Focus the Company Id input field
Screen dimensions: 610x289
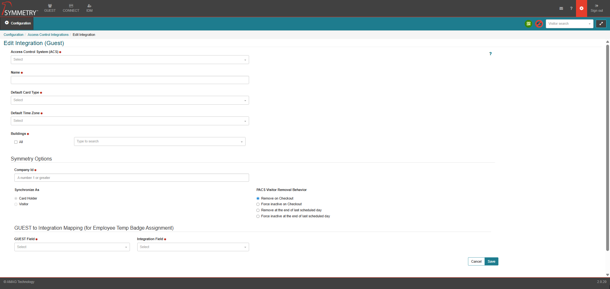tap(131, 178)
